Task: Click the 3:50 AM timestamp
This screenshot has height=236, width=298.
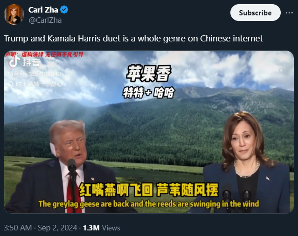Action: (18, 228)
